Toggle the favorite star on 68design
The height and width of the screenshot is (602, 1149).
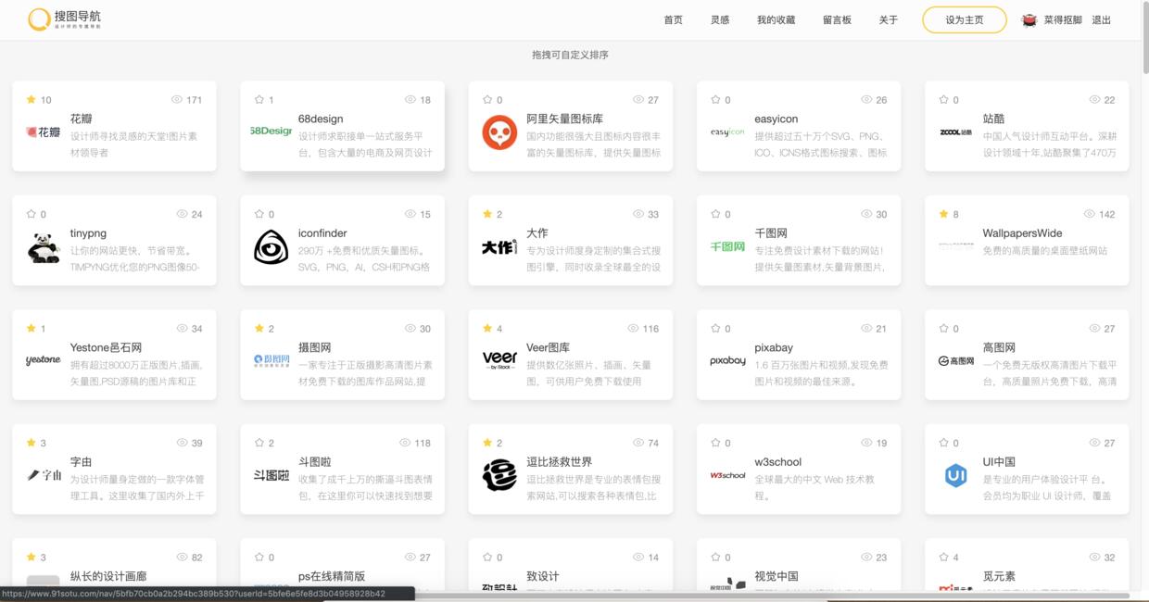[x=259, y=100]
